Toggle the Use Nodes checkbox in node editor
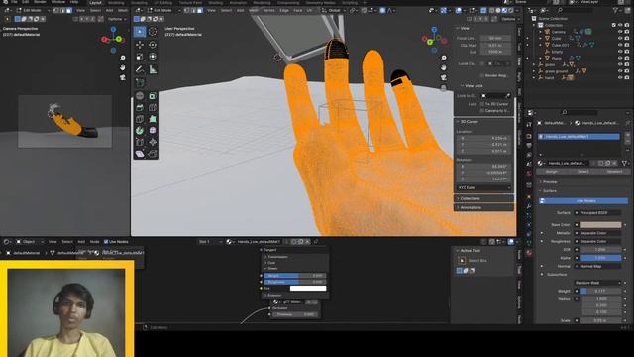 (x=106, y=242)
